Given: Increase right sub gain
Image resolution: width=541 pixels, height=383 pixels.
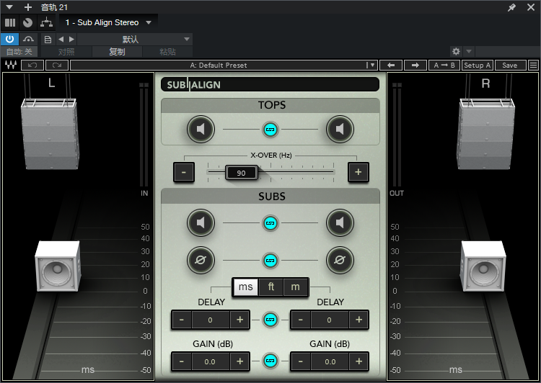Looking at the screenshot, I should [x=359, y=361].
